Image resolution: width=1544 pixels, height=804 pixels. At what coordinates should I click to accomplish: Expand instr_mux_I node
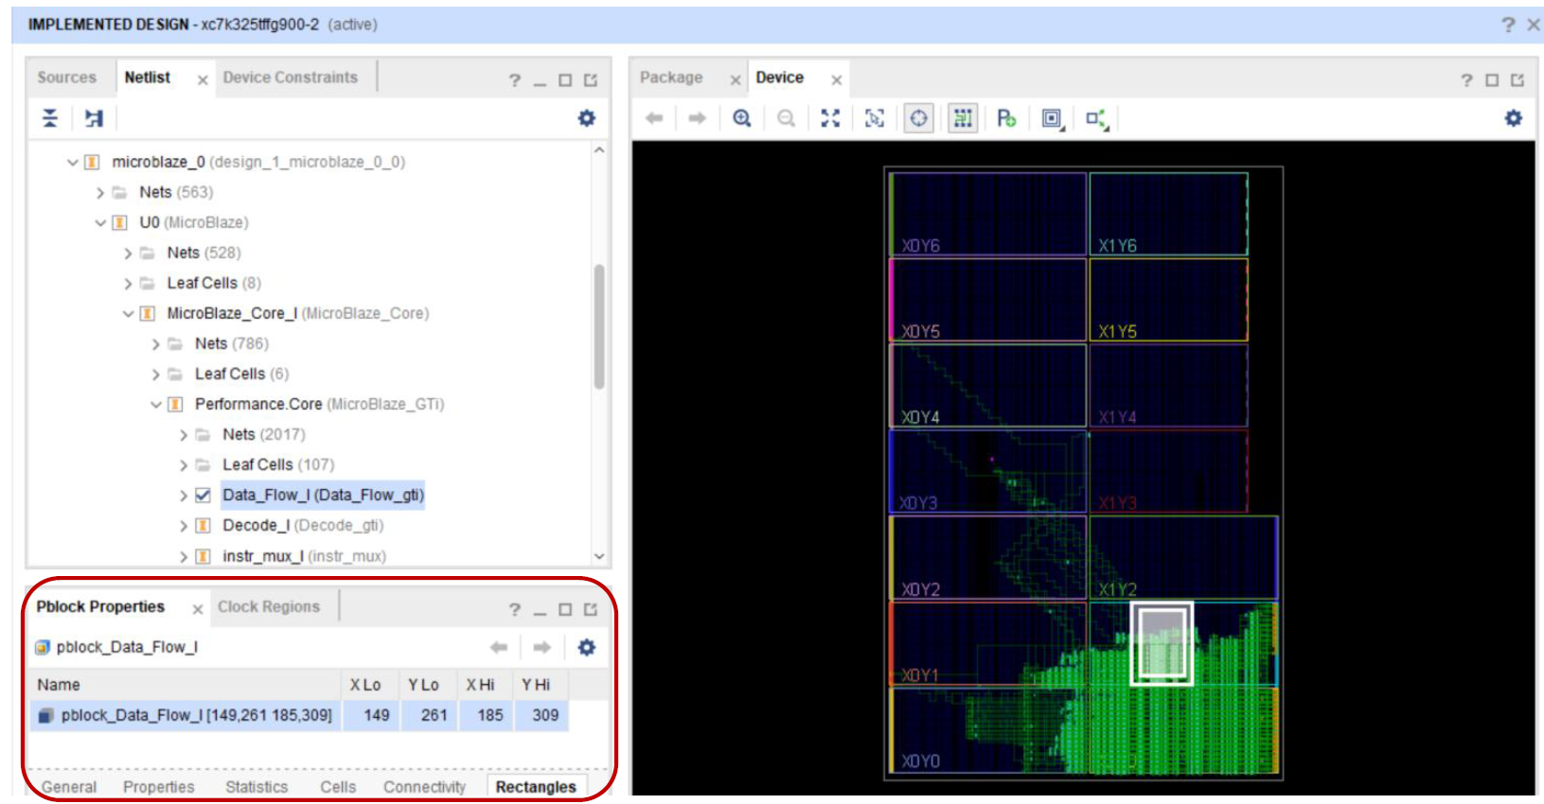(x=184, y=556)
